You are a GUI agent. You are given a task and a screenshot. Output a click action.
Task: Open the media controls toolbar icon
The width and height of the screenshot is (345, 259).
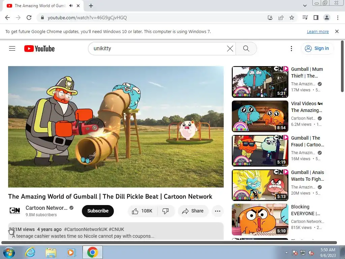click(x=305, y=18)
